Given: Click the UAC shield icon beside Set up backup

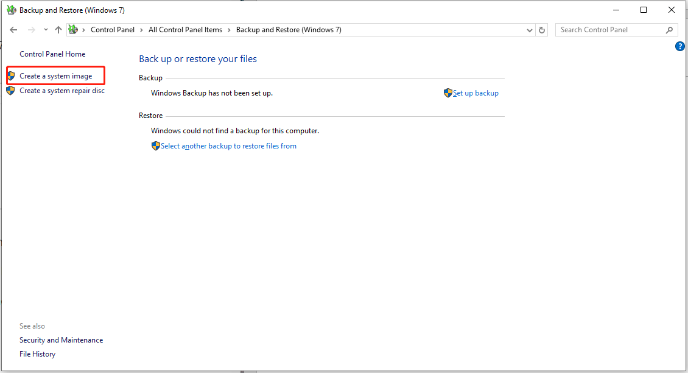Looking at the screenshot, I should [448, 92].
